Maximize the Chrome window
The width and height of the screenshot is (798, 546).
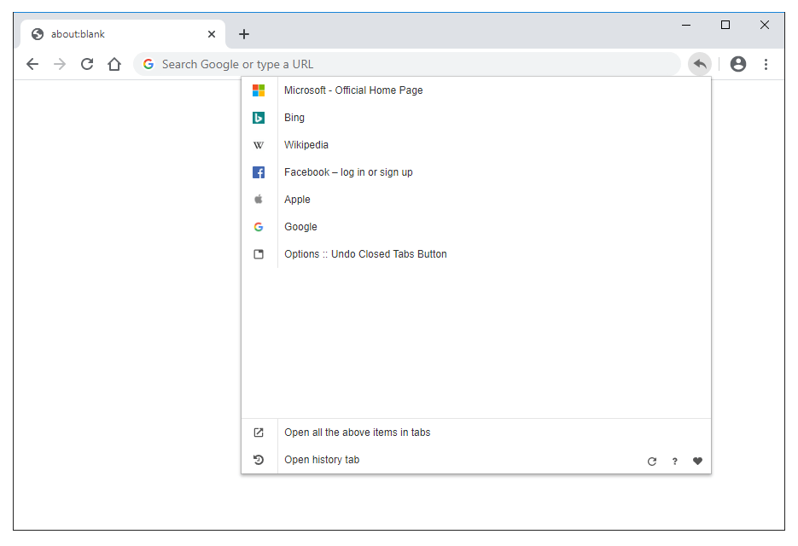pyautogui.click(x=725, y=25)
